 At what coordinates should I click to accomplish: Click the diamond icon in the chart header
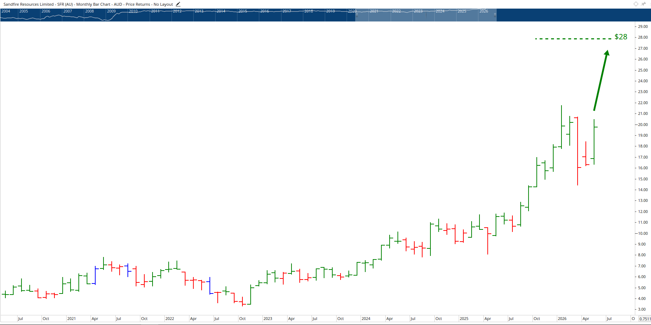point(636,4)
